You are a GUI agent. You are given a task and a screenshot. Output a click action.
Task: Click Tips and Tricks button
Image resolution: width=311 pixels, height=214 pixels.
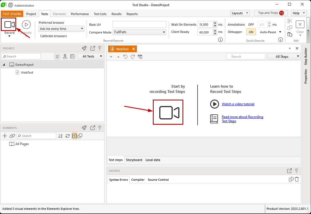(271, 13)
